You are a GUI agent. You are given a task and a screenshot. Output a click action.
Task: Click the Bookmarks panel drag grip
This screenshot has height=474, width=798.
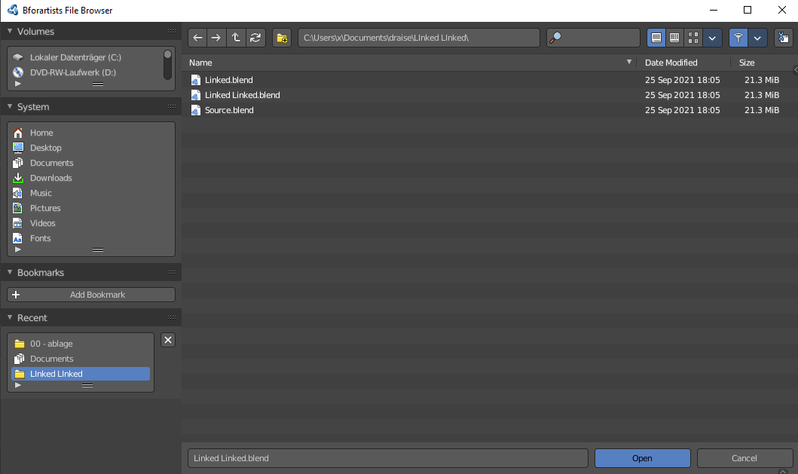point(172,272)
